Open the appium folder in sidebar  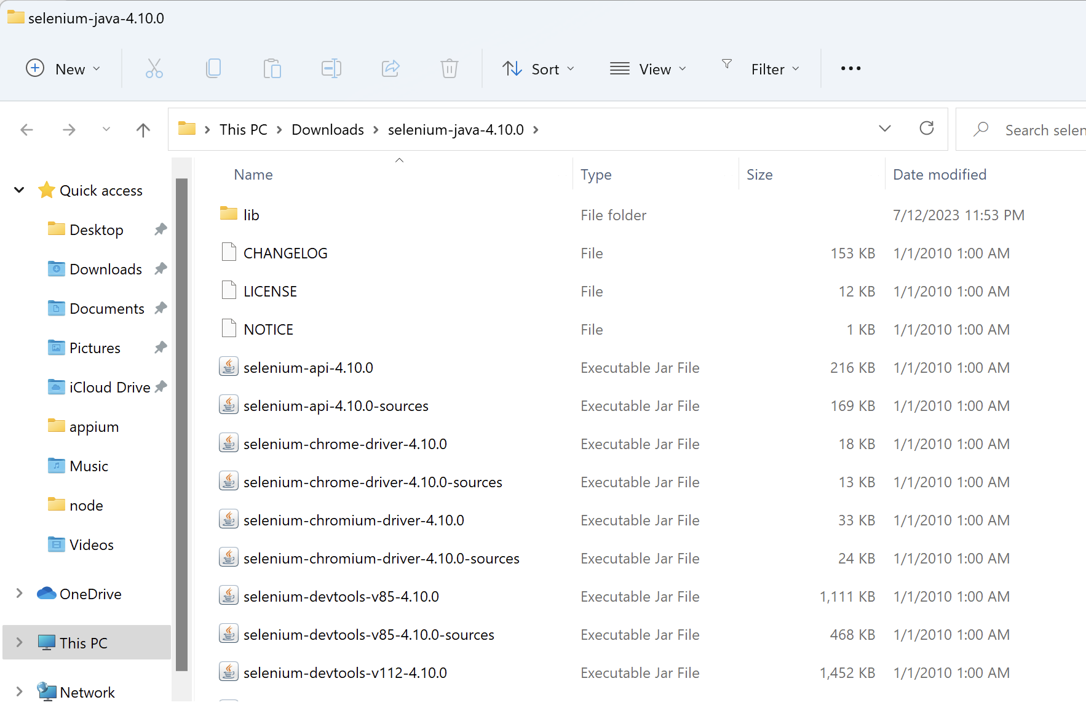coord(94,427)
